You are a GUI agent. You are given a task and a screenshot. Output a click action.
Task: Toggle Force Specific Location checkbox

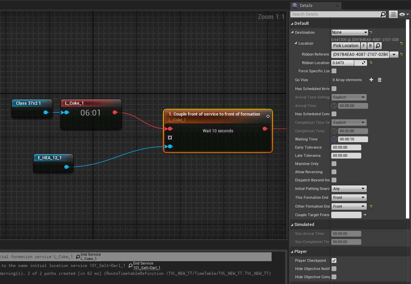point(334,71)
